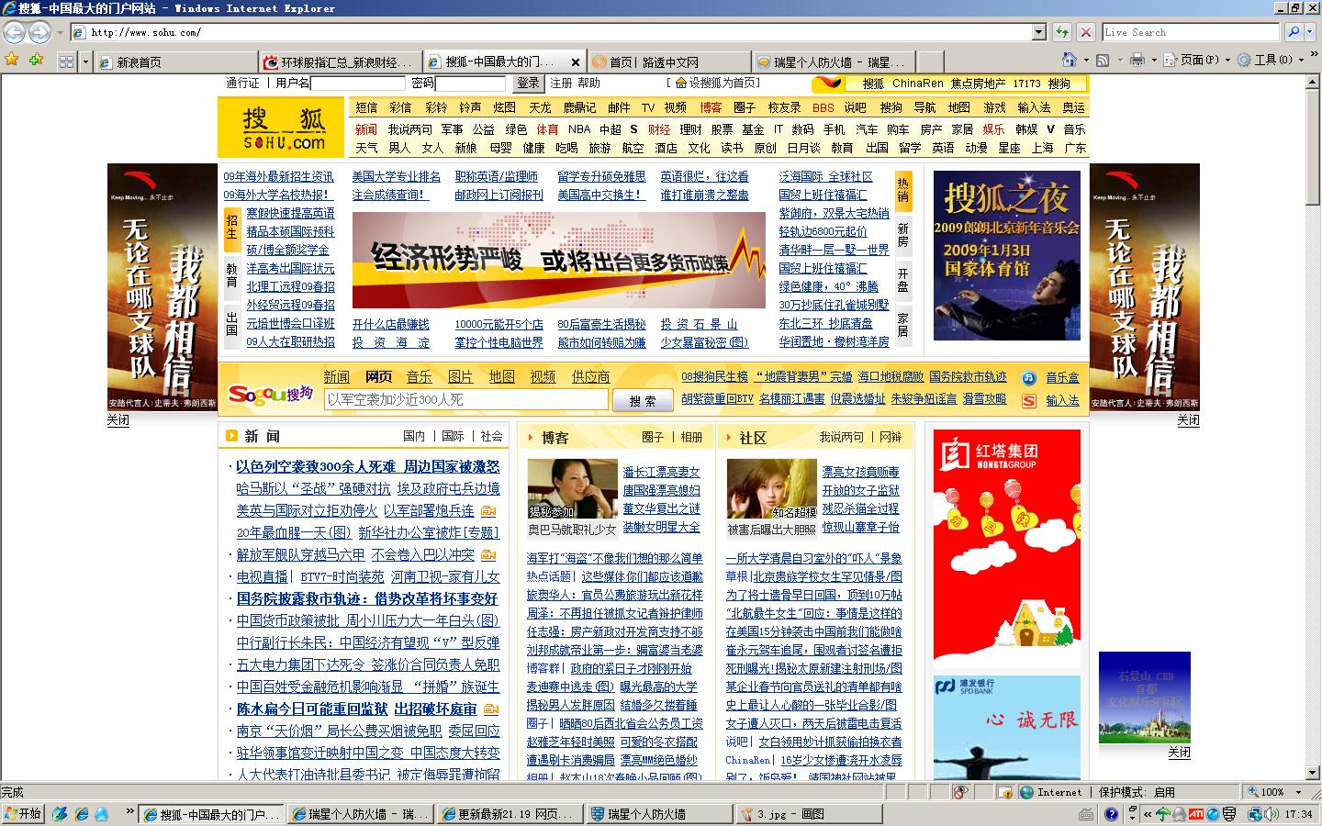Refresh the current page

pyautogui.click(x=1062, y=32)
